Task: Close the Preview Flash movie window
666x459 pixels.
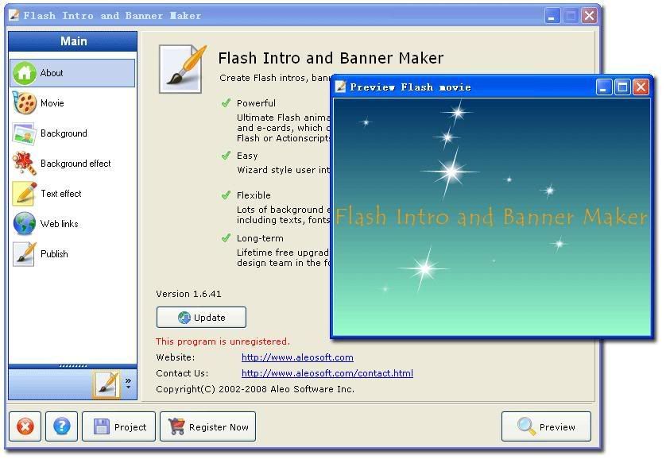Action: [x=641, y=87]
